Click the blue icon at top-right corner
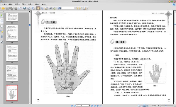This screenshot has height=107, width=176. point(174,5)
